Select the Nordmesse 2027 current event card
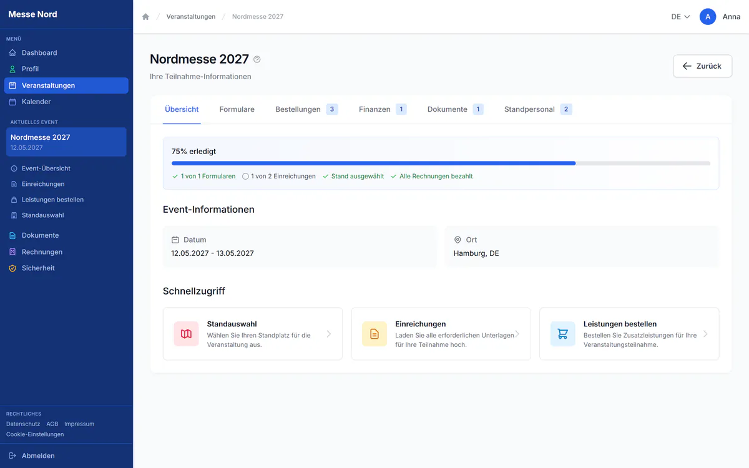749x468 pixels. tap(66, 142)
